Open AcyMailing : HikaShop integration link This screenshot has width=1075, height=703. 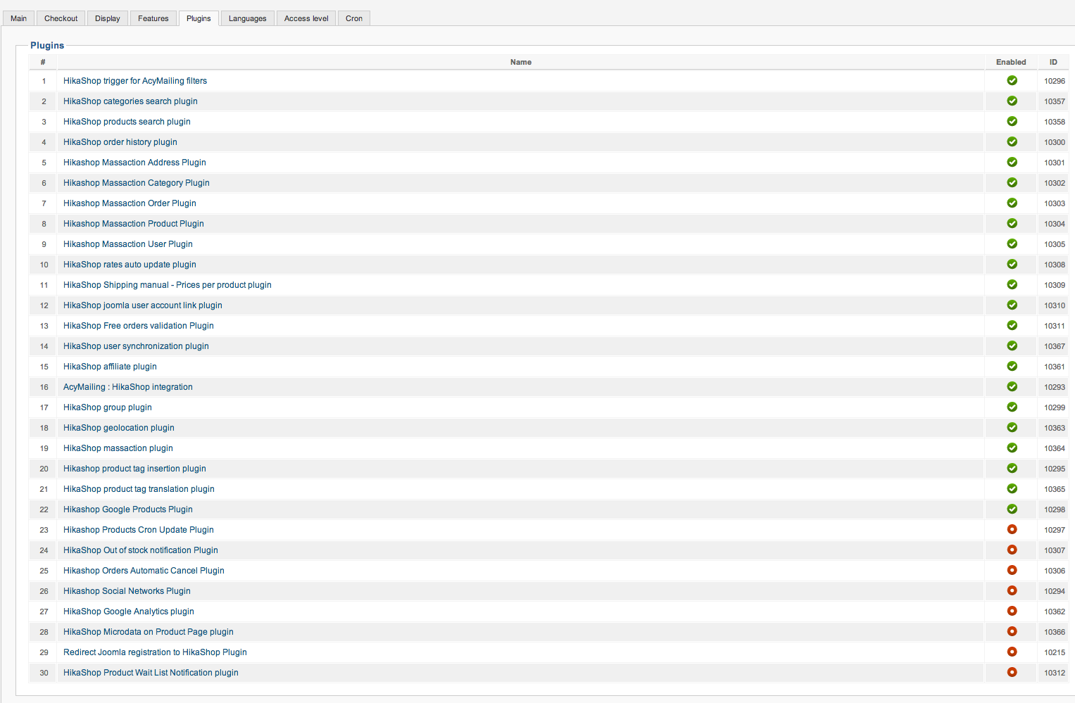128,387
